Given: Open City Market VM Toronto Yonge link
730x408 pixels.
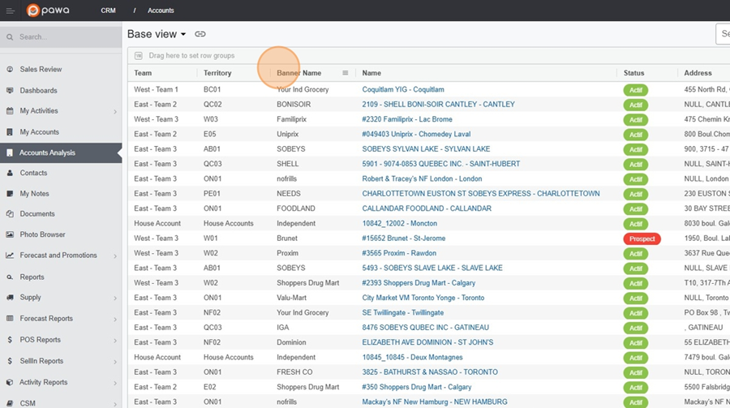Looking at the screenshot, I should (423, 298).
